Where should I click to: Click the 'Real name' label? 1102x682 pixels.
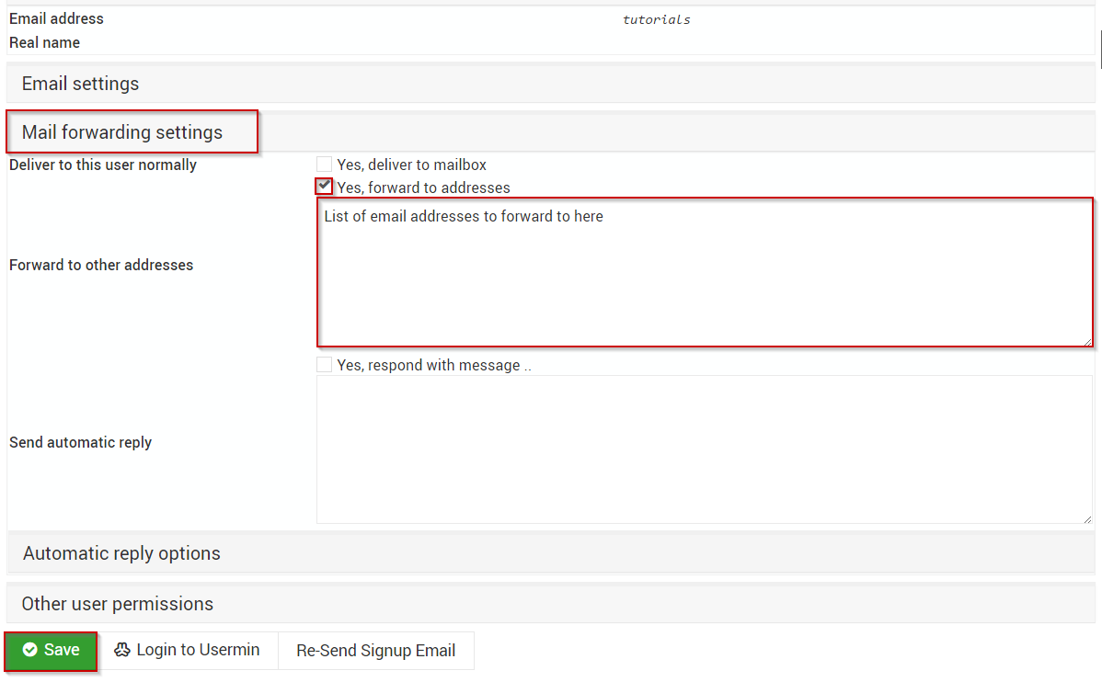tap(44, 43)
